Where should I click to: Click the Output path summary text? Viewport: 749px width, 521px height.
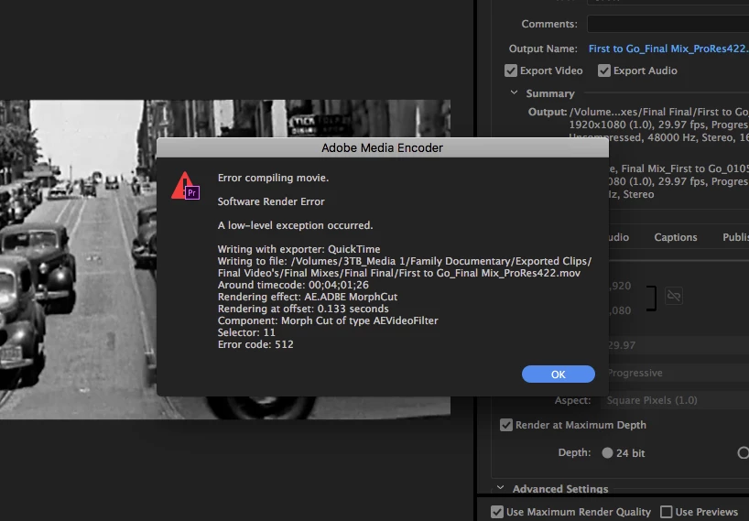(658, 112)
